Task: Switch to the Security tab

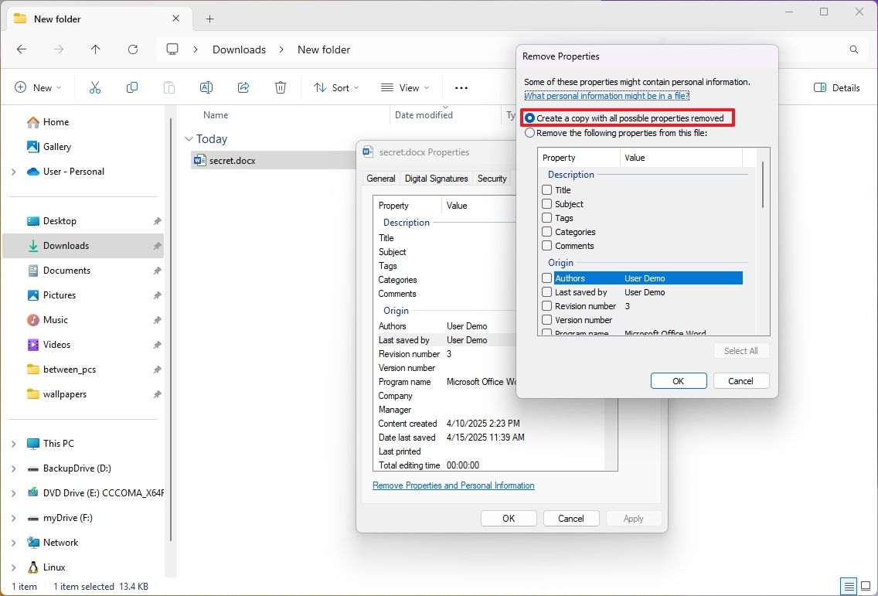Action: coord(492,178)
